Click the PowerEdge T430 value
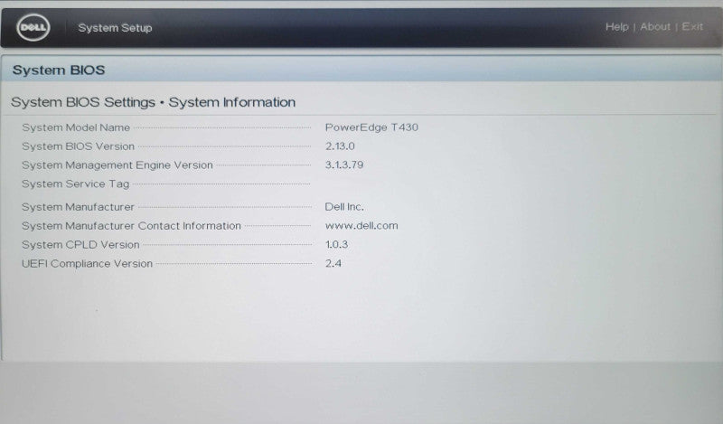Viewport: 723px width, 424px height. [371, 127]
